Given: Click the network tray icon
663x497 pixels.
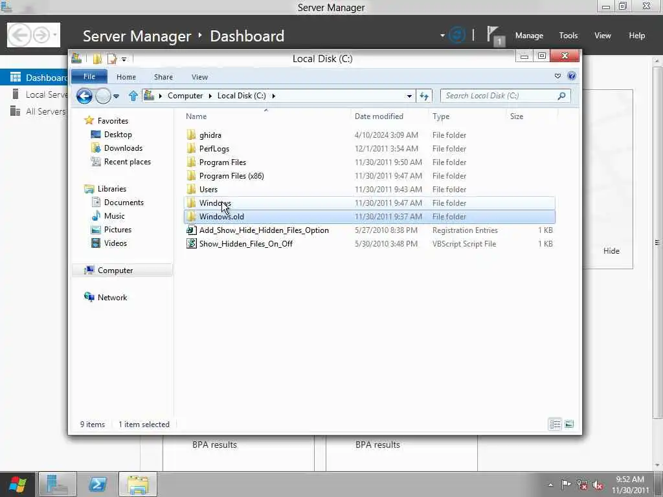Looking at the screenshot, I should tap(582, 485).
